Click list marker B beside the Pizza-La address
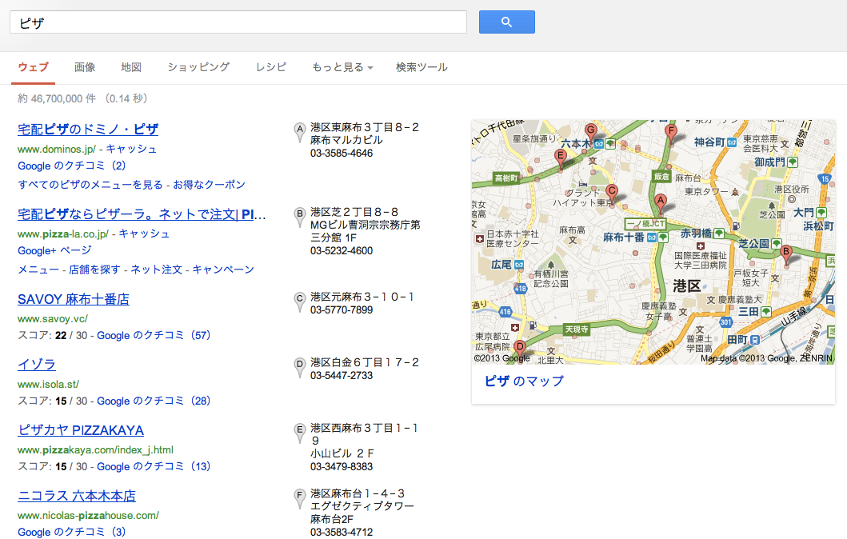The height and width of the screenshot is (539, 847). coord(300,217)
